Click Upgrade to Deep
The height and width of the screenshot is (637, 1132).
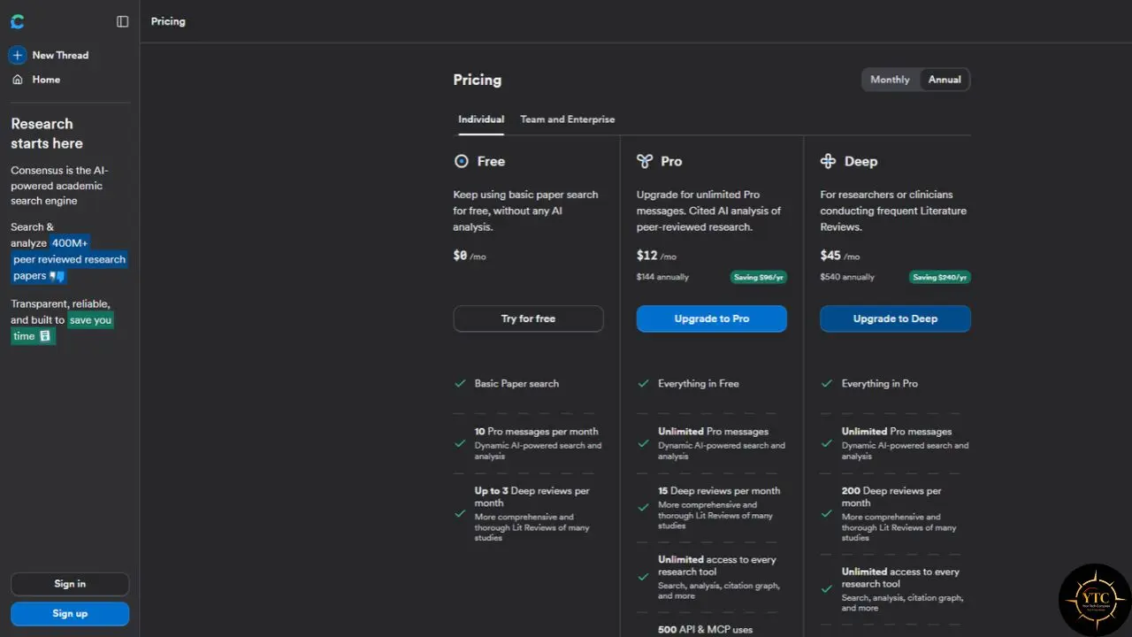895,318
